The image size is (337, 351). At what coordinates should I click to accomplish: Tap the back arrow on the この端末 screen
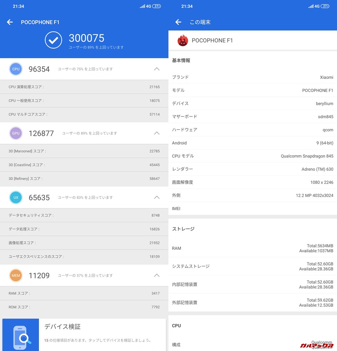(178, 22)
